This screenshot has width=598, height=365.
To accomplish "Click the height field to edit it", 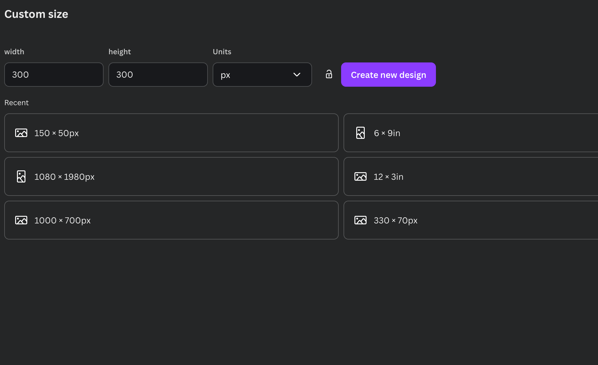I will pos(158,75).
